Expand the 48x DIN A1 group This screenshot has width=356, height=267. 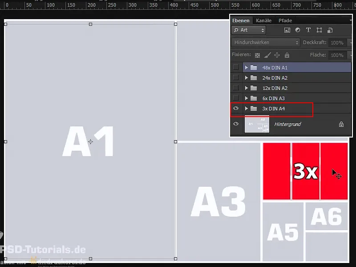pos(247,68)
